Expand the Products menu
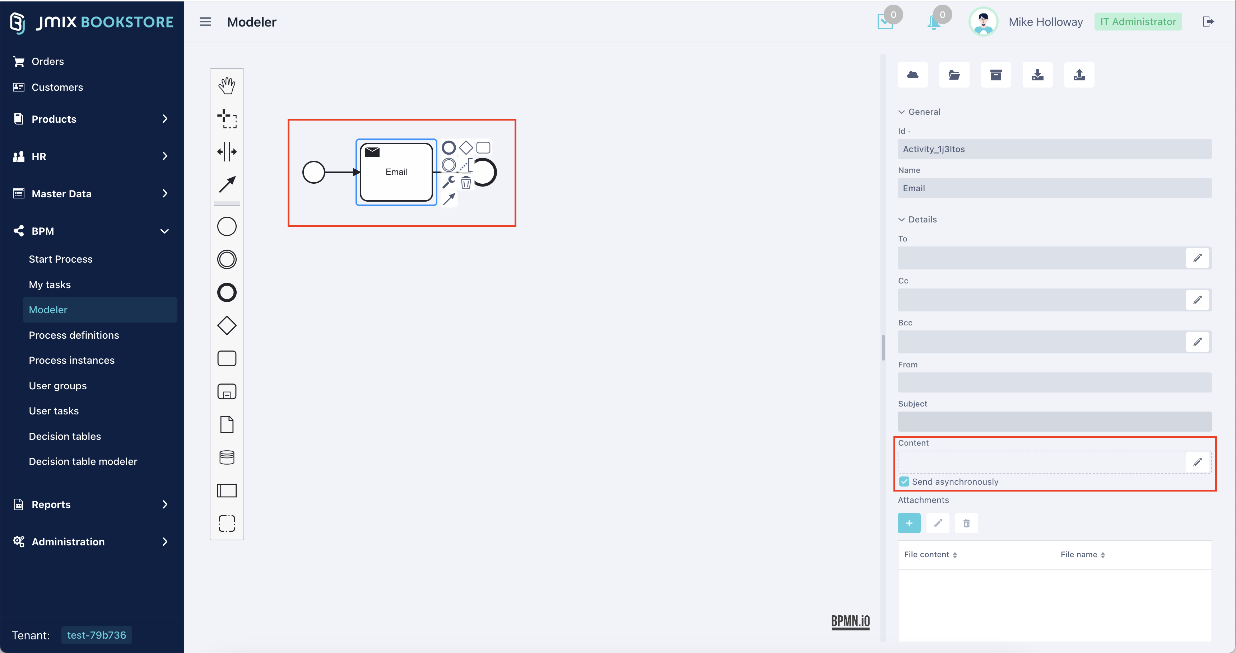The image size is (1236, 653). tap(92, 119)
